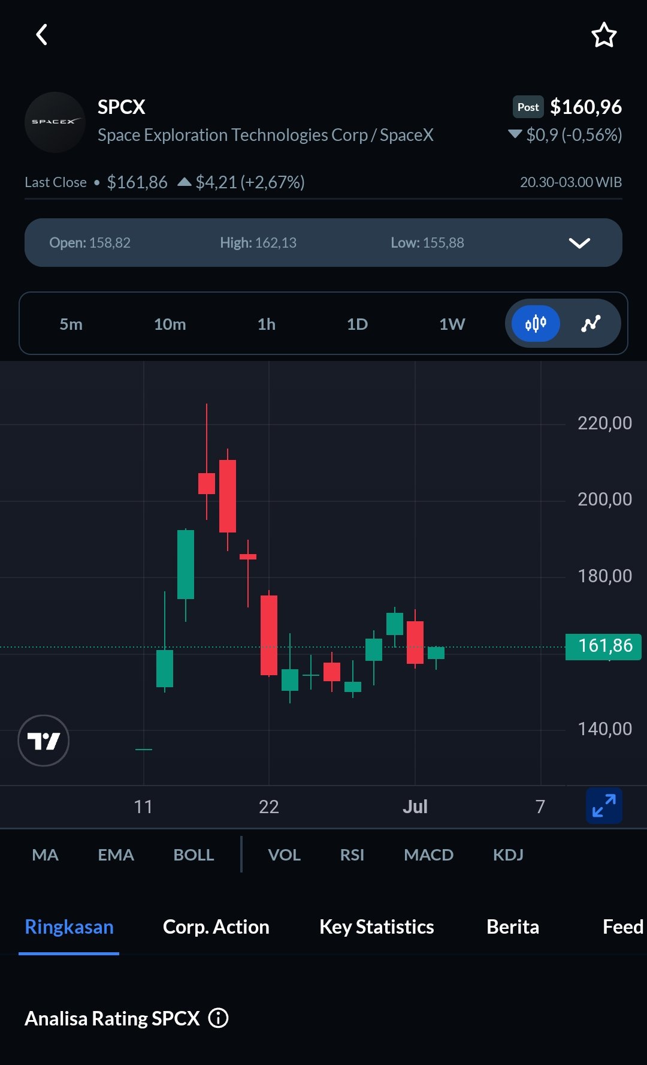Enable the MA indicator
Viewport: 647px width, 1065px height.
tap(45, 855)
